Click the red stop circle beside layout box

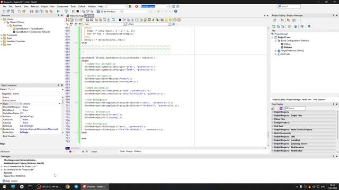pos(137,6)
